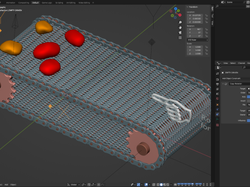Open Tool tab in viewport sidebar
The image size is (250, 187).
tap(213, 16)
